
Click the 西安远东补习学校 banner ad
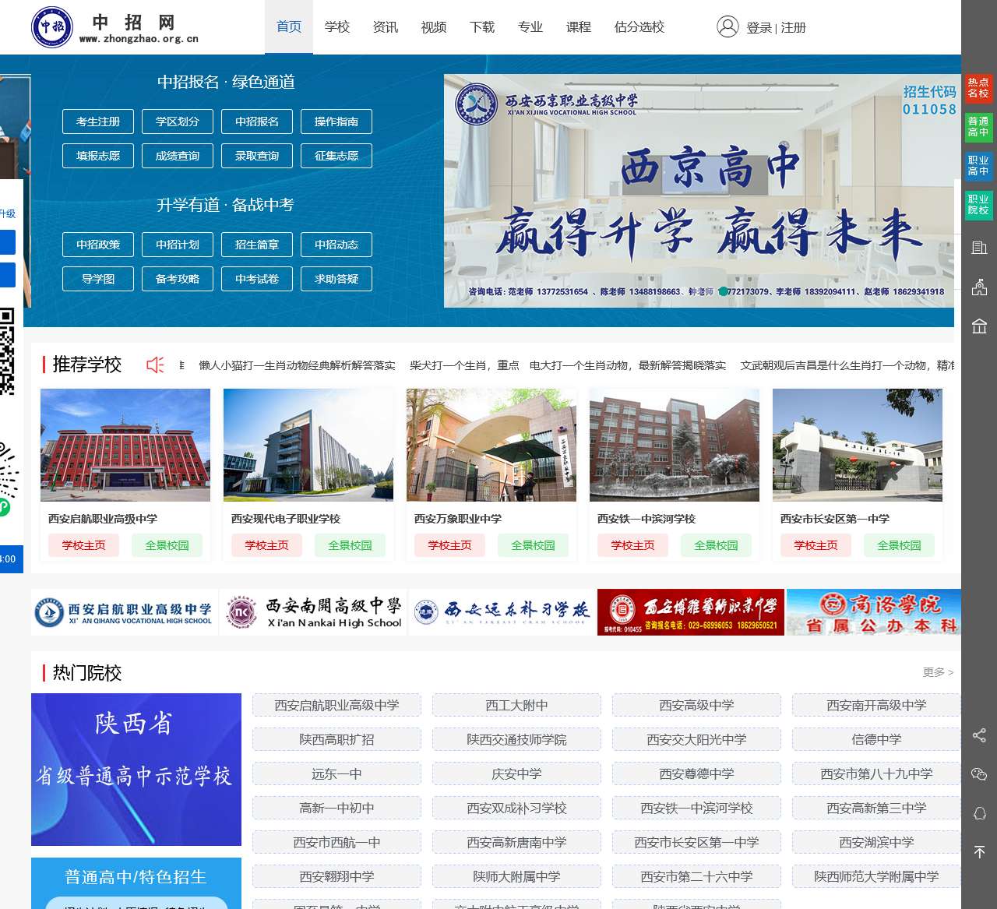coord(502,612)
